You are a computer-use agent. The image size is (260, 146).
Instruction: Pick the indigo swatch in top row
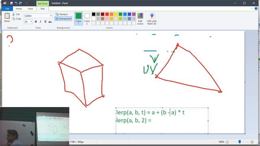click(130, 14)
